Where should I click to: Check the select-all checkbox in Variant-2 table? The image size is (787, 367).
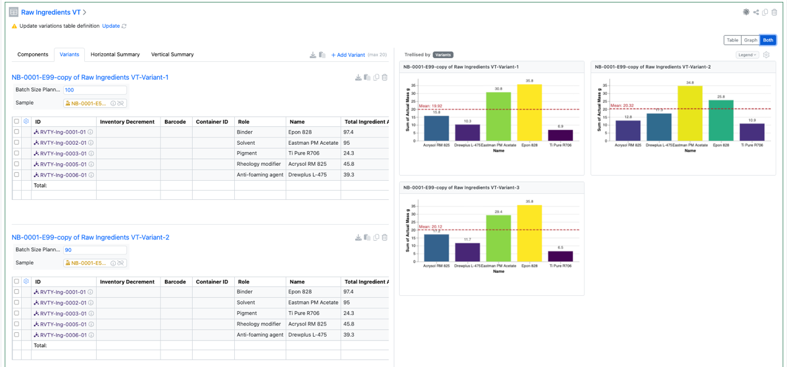click(17, 282)
